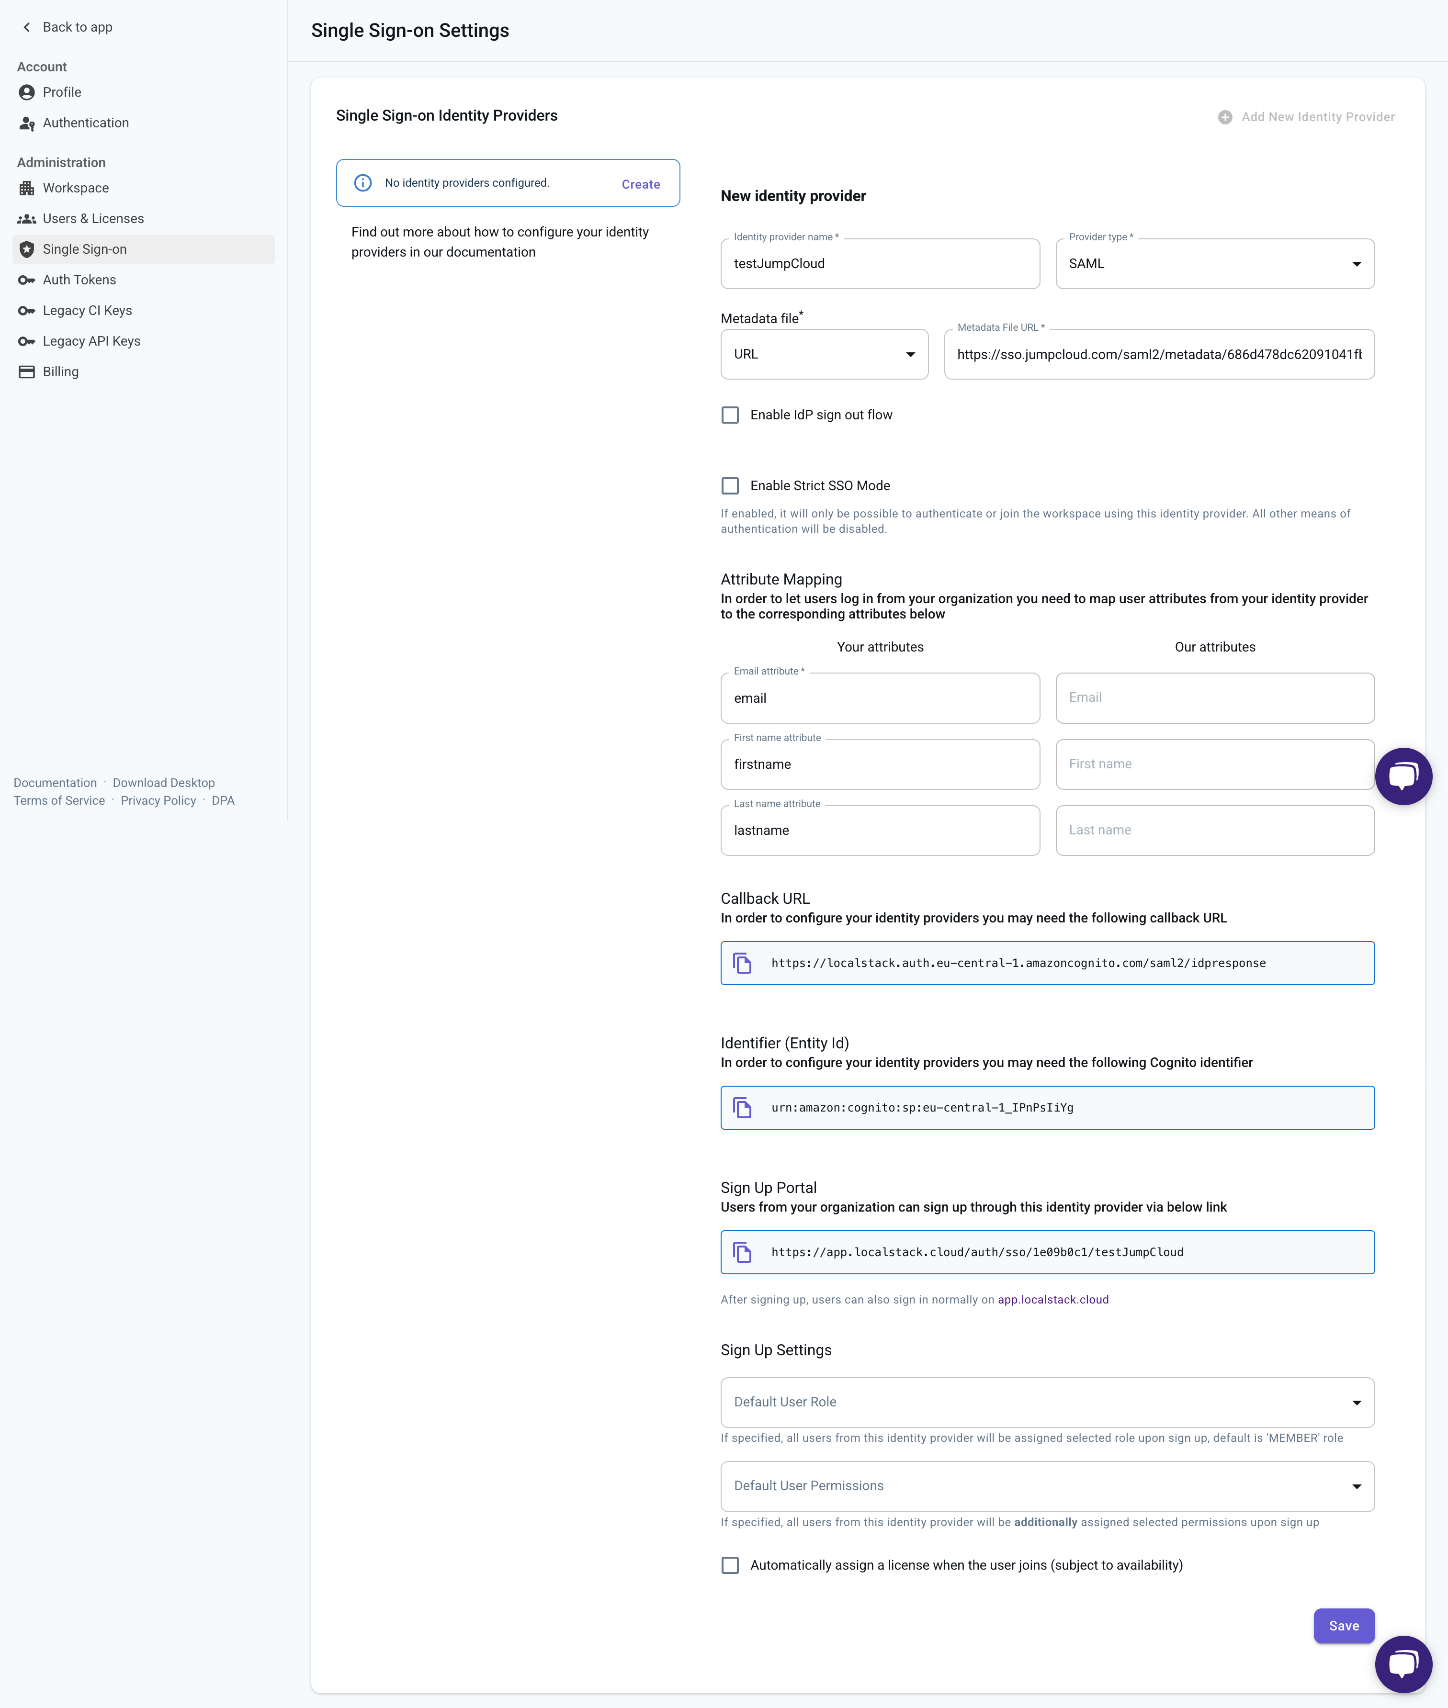Click the back arrow next to Back to app
The width and height of the screenshot is (1448, 1708).
tap(26, 26)
